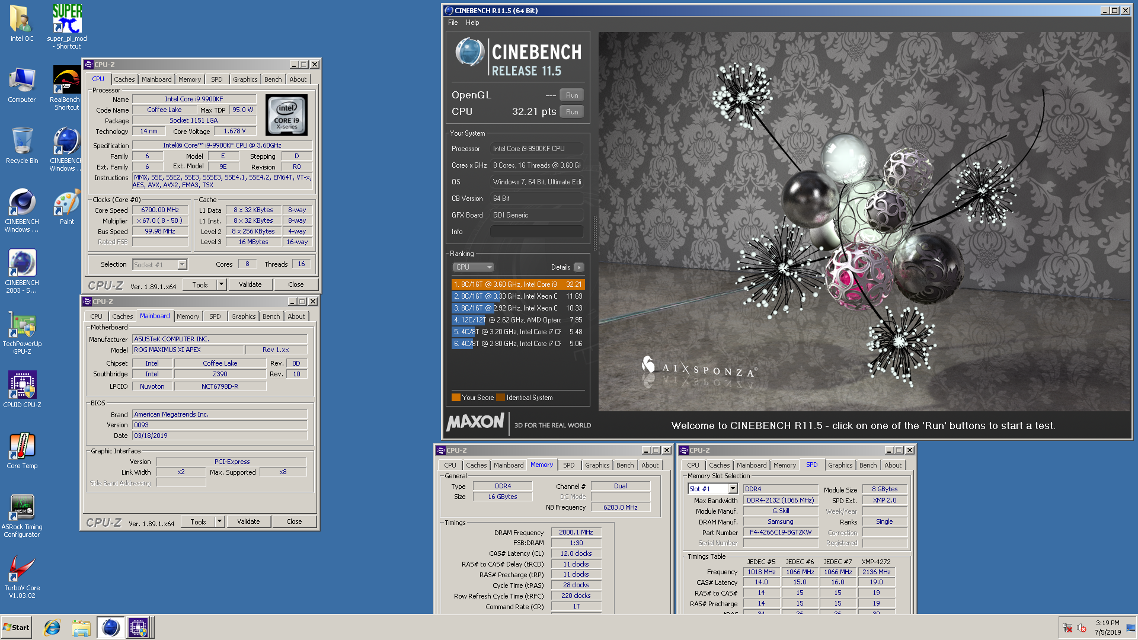Open Windows Explorer folder in taskbar
The height and width of the screenshot is (640, 1138).
pyautogui.click(x=81, y=628)
